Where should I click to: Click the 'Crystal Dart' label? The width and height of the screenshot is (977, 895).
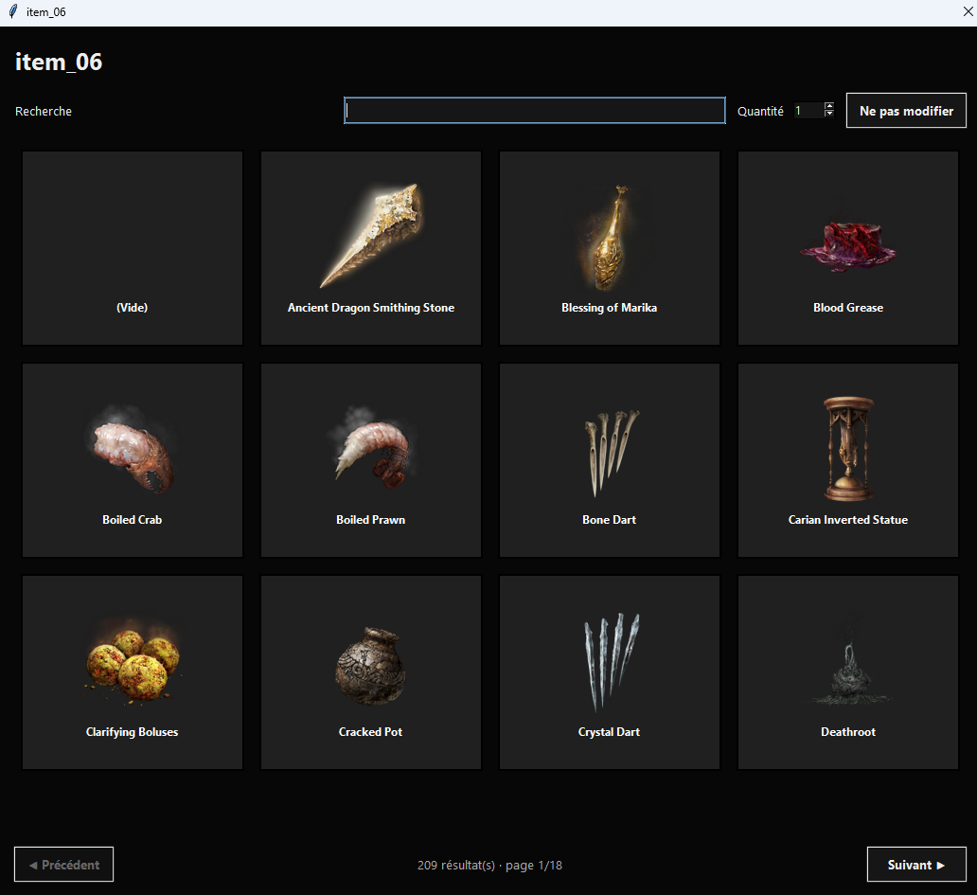610,732
